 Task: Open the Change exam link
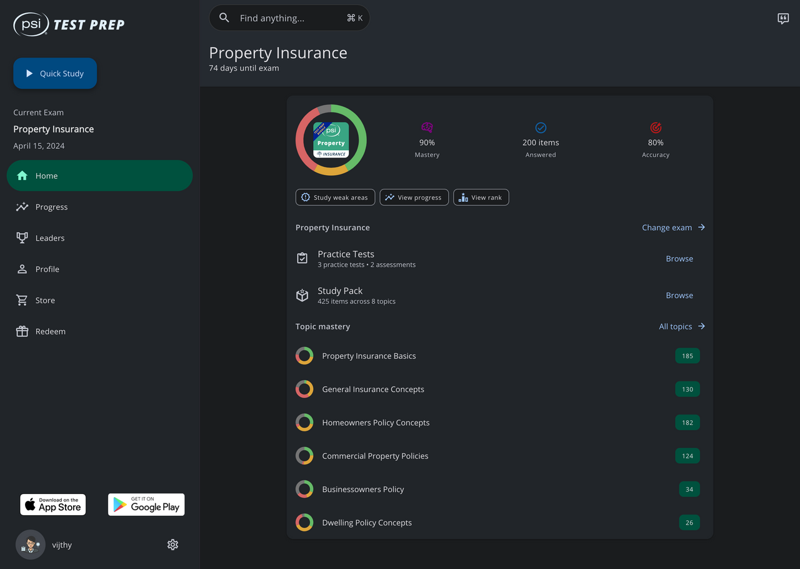[673, 228]
